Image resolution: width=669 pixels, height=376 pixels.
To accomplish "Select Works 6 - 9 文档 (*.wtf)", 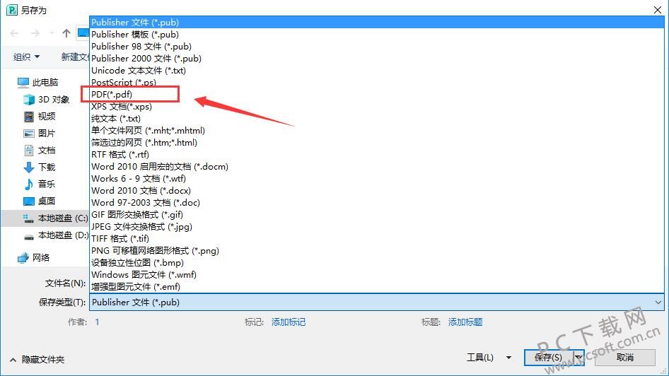I will click(377, 178).
